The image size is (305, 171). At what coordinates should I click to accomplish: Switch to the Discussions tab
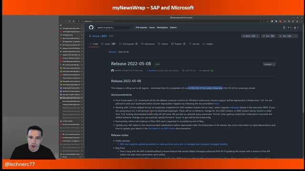click(148, 44)
